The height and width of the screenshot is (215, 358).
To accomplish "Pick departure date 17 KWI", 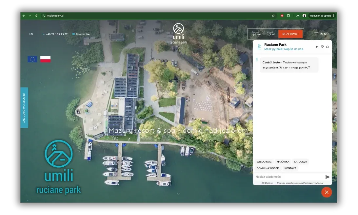I will pos(271,34).
